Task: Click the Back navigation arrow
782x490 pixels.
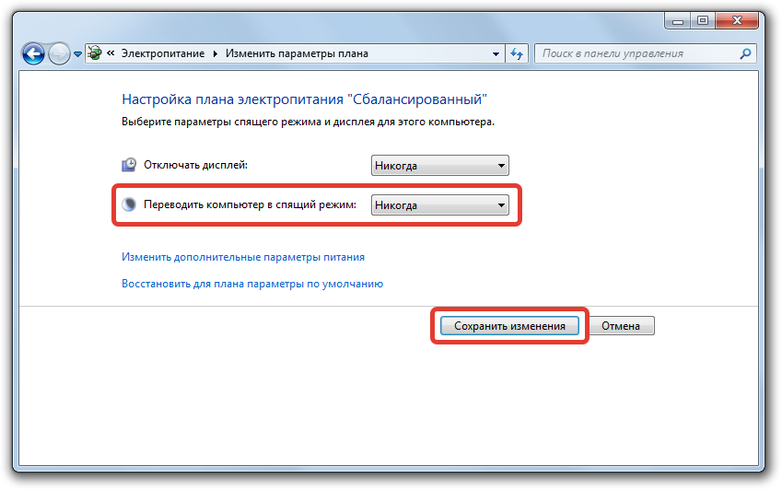Action: pos(33,53)
